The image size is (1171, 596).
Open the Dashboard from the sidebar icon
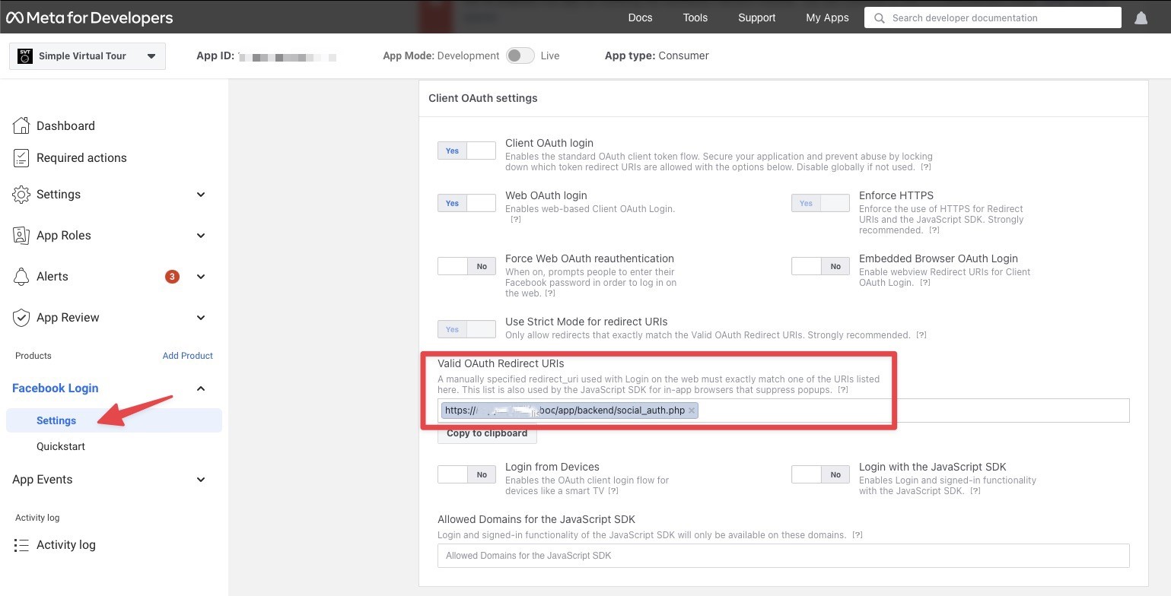pyautogui.click(x=21, y=125)
